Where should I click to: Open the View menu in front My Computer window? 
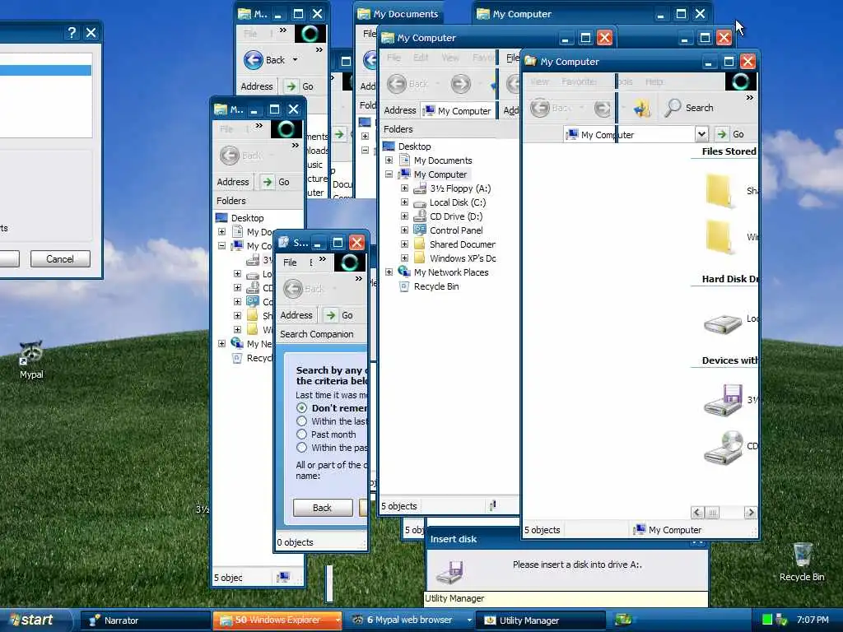click(x=539, y=81)
